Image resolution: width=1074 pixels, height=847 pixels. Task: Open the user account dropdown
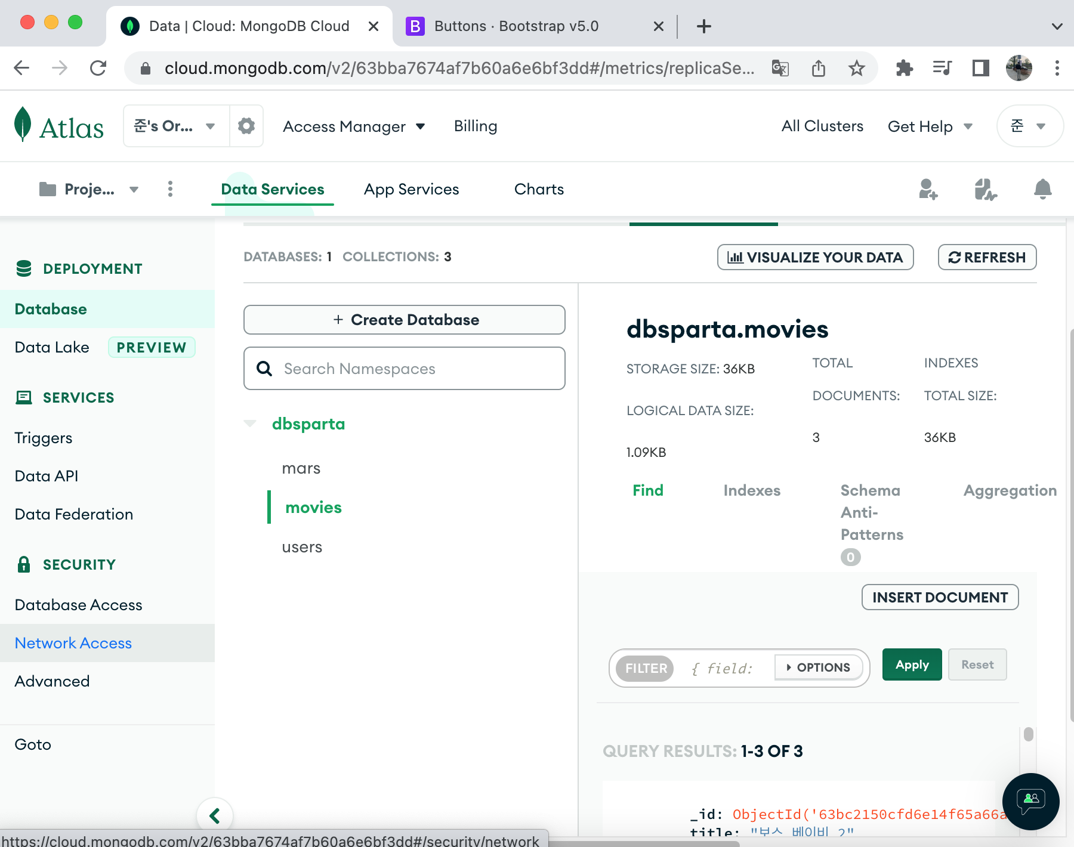point(1030,126)
